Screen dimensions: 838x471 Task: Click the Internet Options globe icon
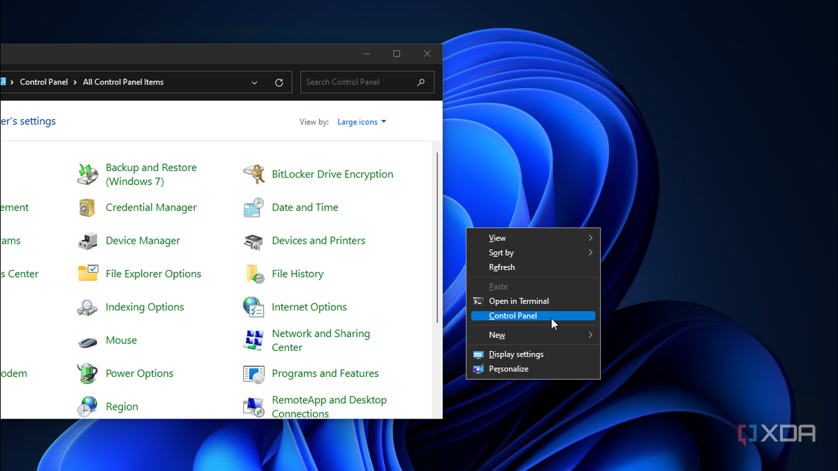pyautogui.click(x=253, y=307)
